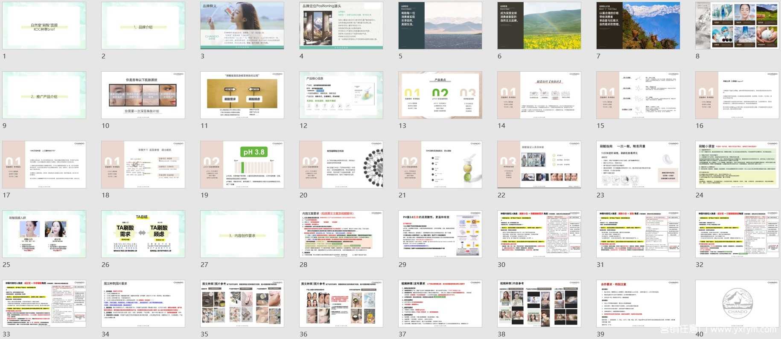Select slide 35 '图文种草|图片参考' thumbnail
Image resolution: width=781 pixels, height=339 pixels.
[x=242, y=304]
